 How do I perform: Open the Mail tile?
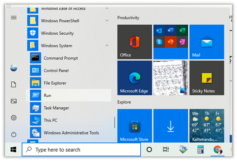207,42
